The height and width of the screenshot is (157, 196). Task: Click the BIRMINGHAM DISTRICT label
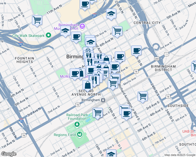(163, 68)
